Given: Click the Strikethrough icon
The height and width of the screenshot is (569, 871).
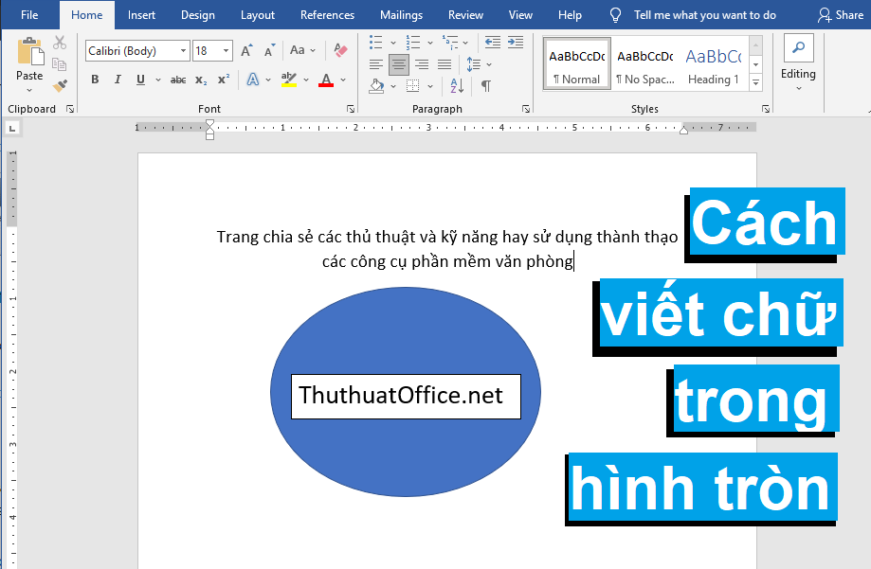Looking at the screenshot, I should [177, 80].
